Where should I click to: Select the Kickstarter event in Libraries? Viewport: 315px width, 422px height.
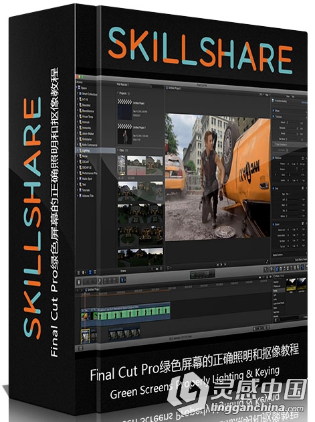tap(86, 139)
